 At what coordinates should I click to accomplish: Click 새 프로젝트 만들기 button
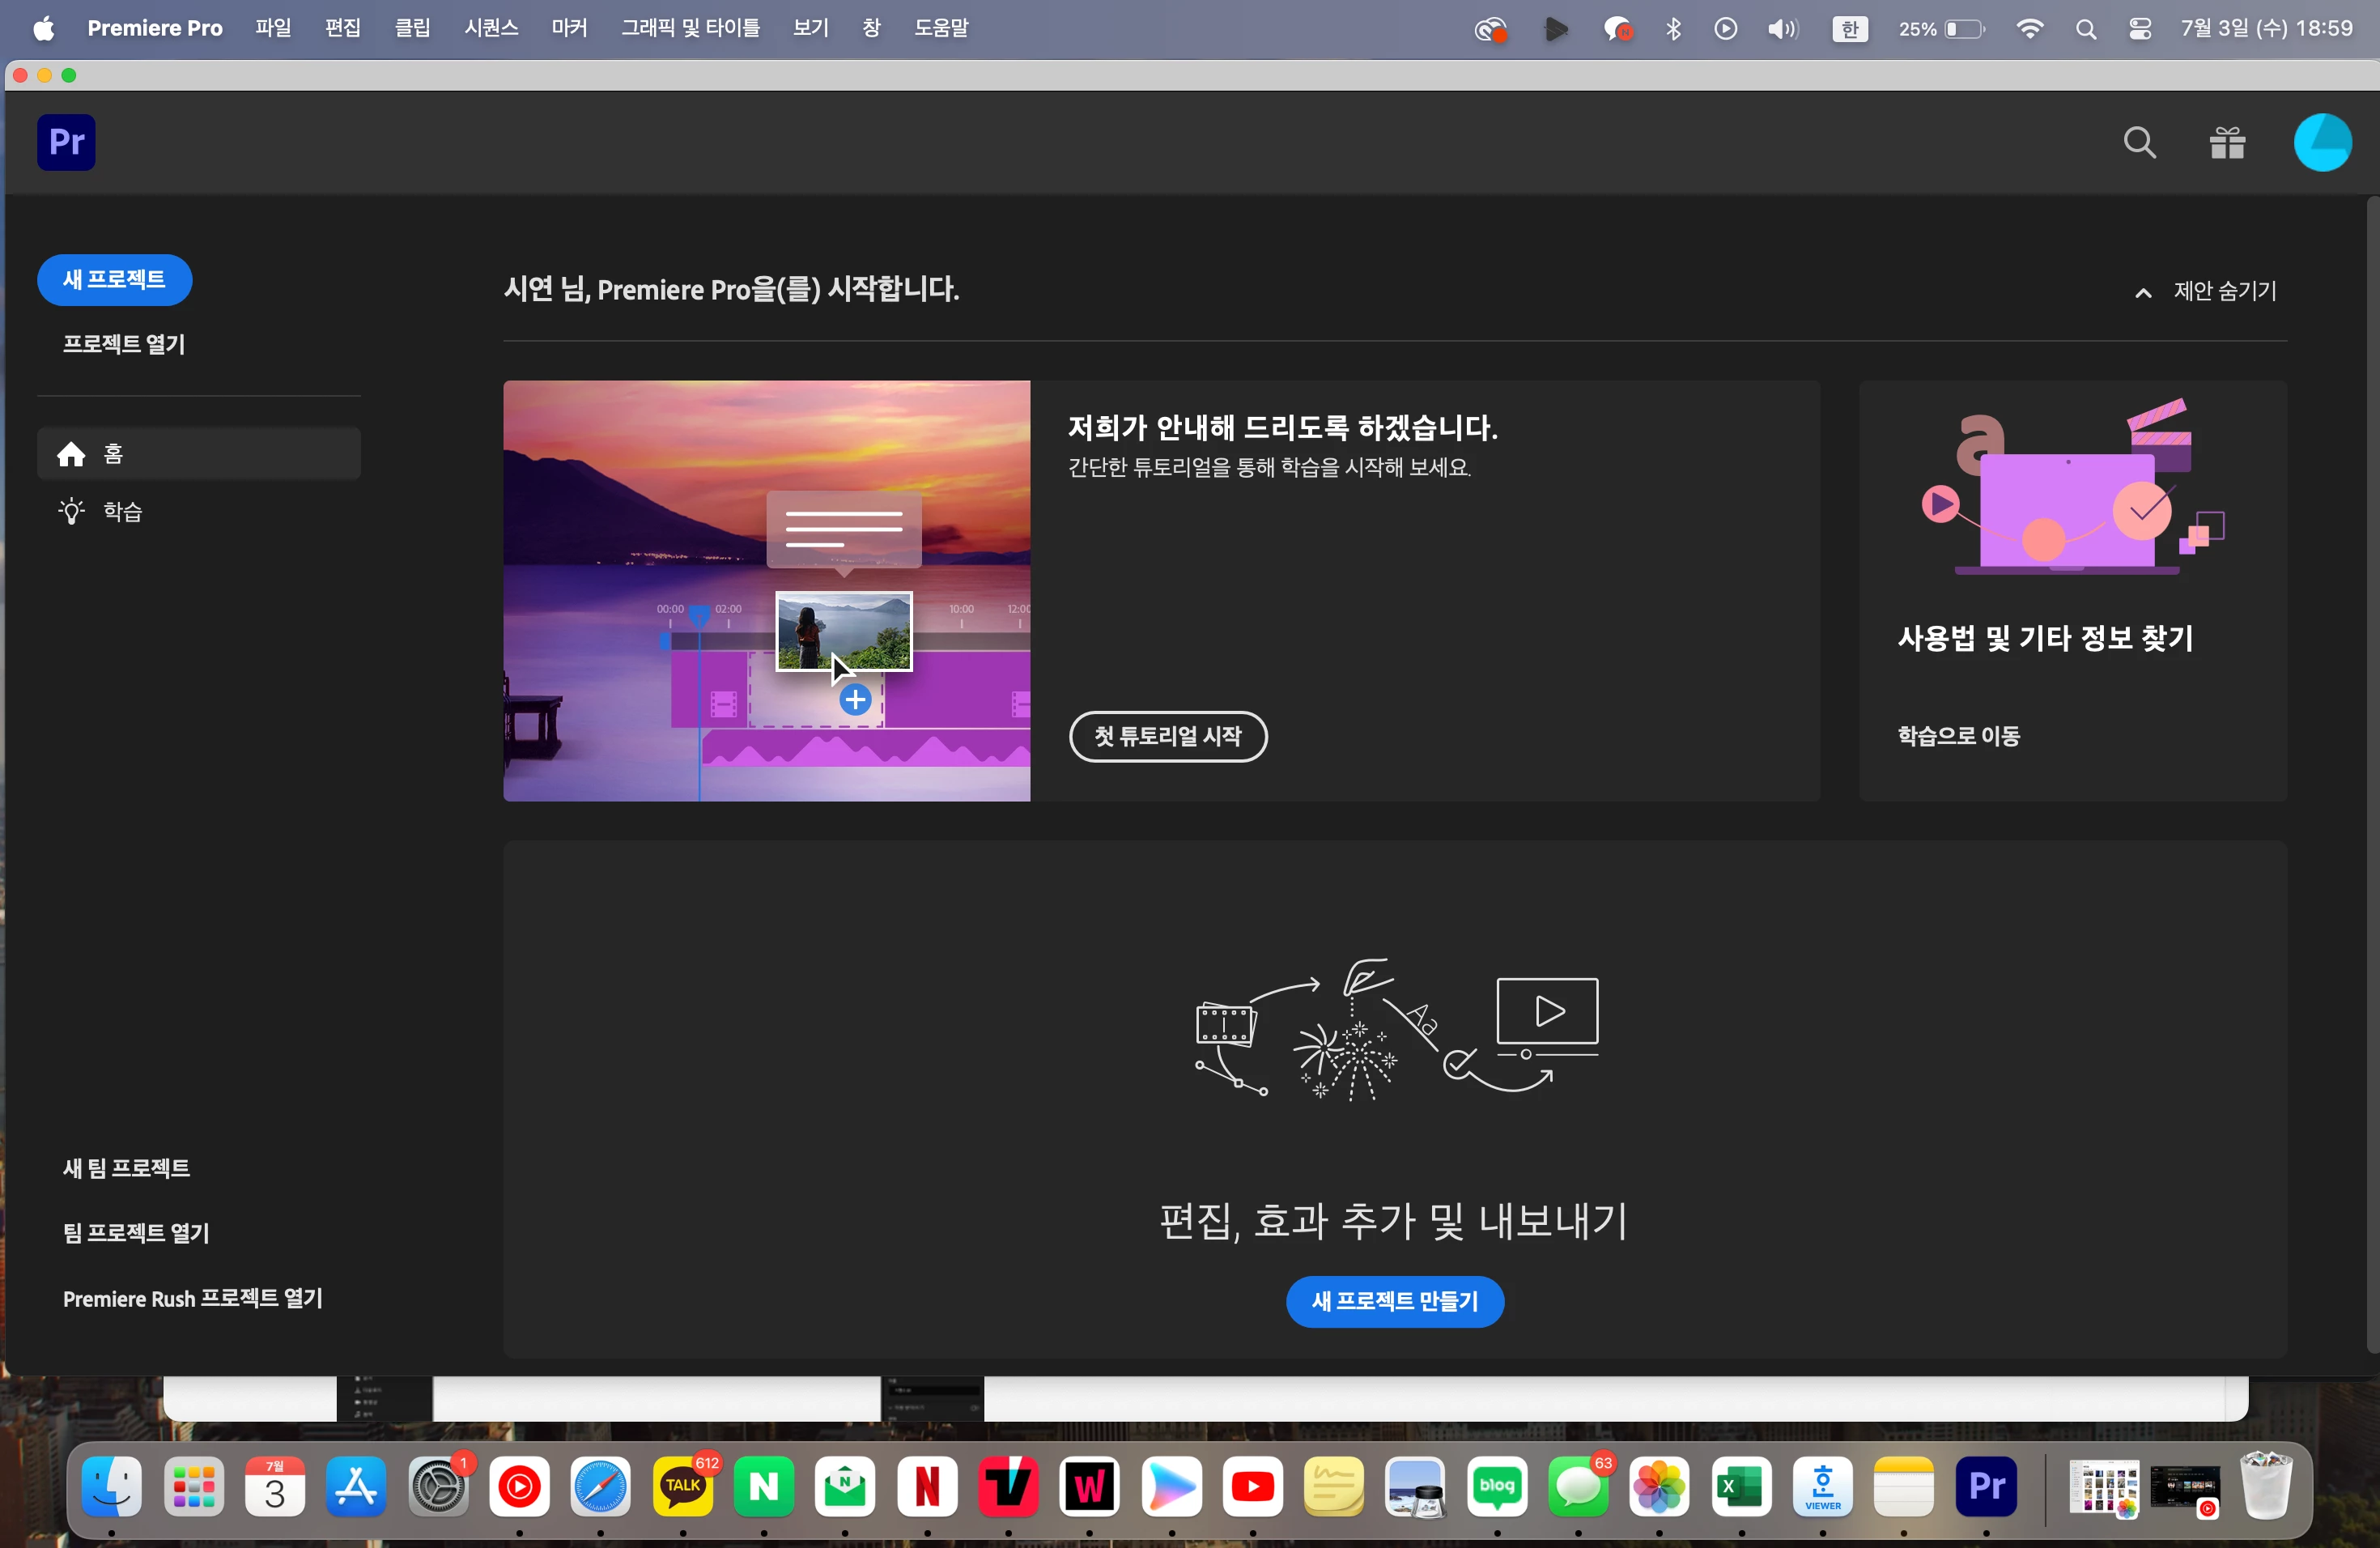[1394, 1301]
